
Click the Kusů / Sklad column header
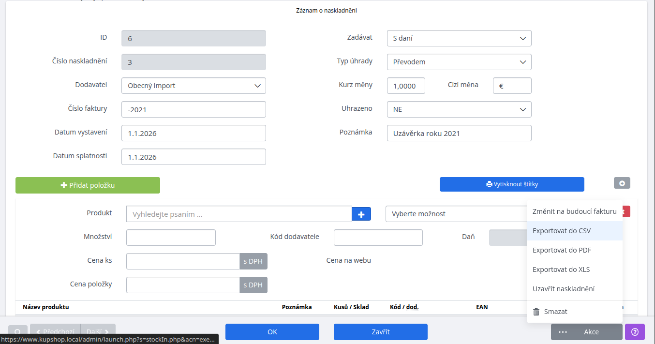[351, 307]
